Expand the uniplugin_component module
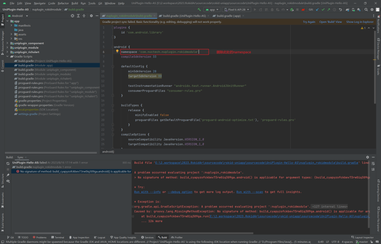The image size is (381, 244). pos(8,43)
